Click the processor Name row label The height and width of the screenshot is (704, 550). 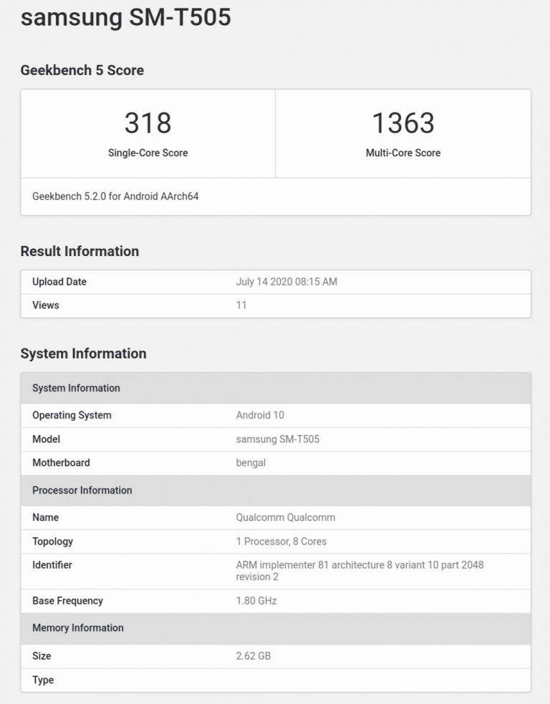[45, 518]
